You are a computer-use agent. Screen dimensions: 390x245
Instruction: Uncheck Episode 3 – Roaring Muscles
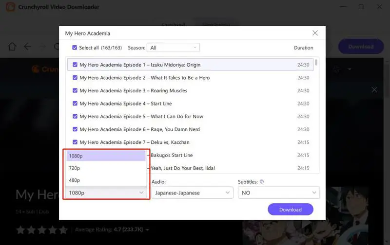[75, 90]
